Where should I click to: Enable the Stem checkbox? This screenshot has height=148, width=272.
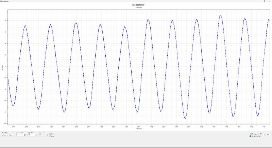pyautogui.click(x=50, y=136)
